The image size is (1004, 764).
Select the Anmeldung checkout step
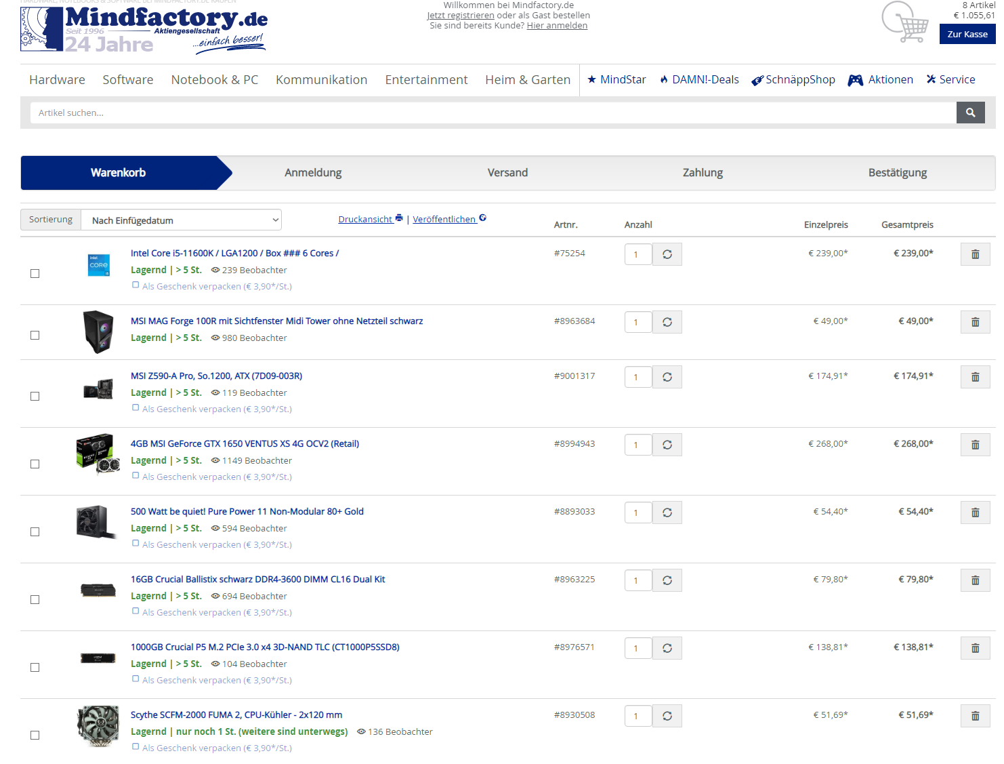[x=313, y=173]
